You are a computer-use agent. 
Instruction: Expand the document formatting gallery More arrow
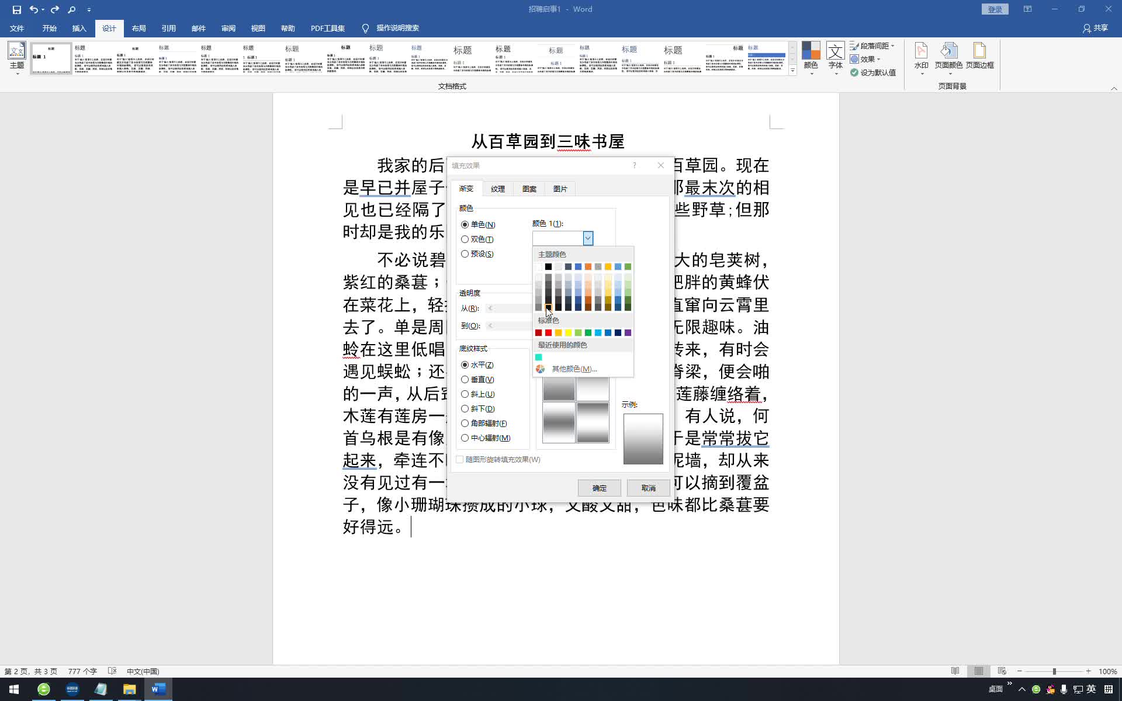point(792,70)
